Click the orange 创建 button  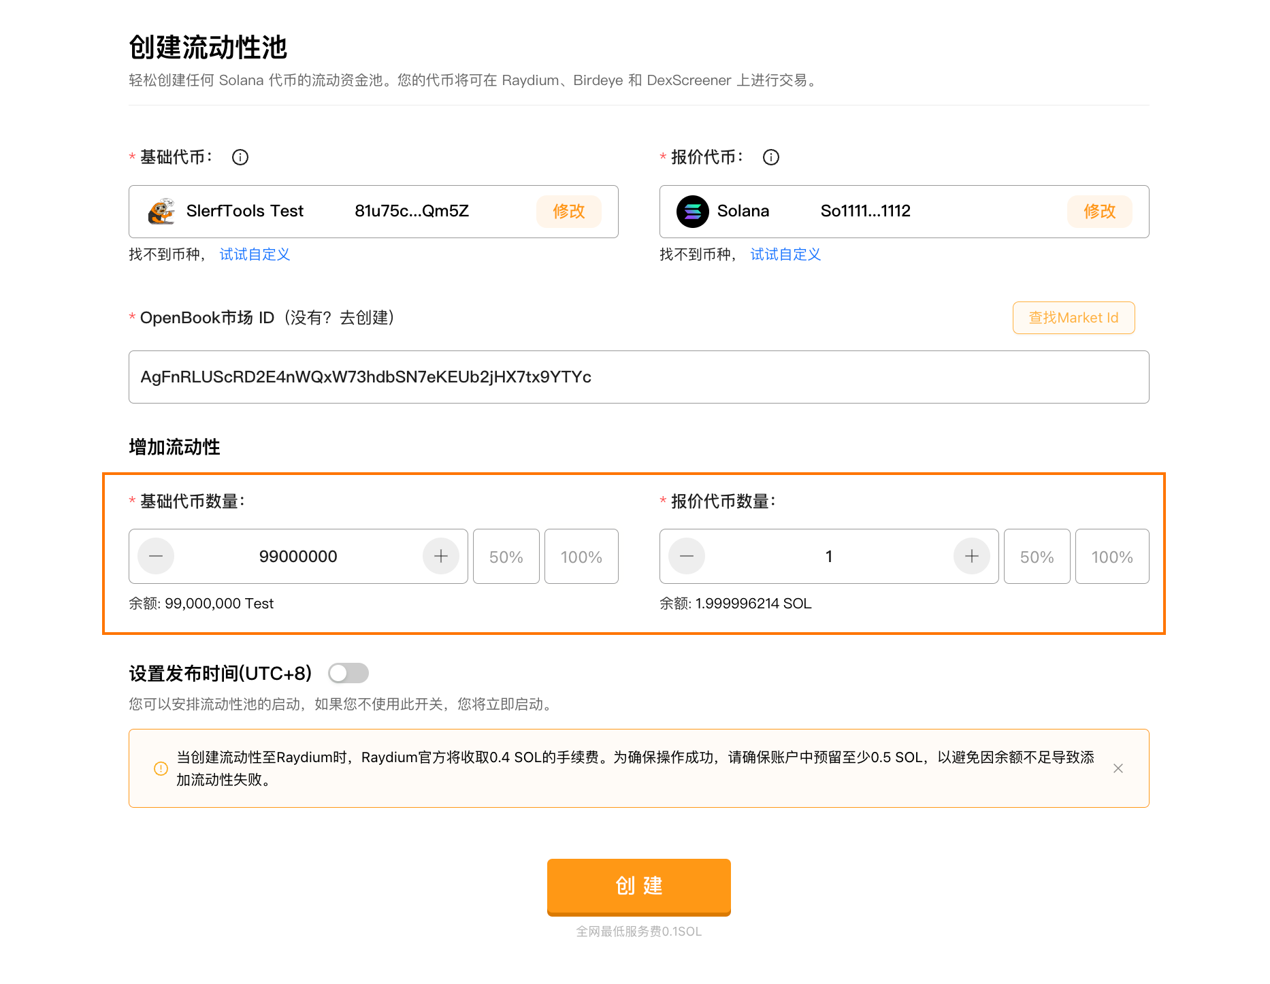point(638,886)
